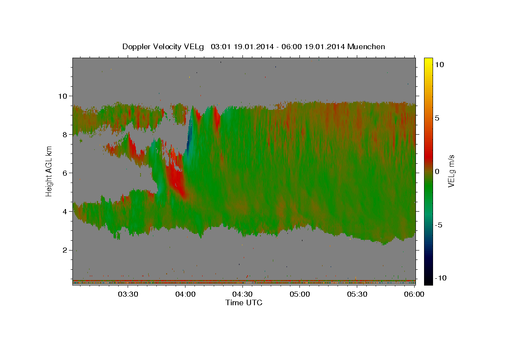Select the 05:30 time tick label
This screenshot has width=514, height=342.
(357, 294)
